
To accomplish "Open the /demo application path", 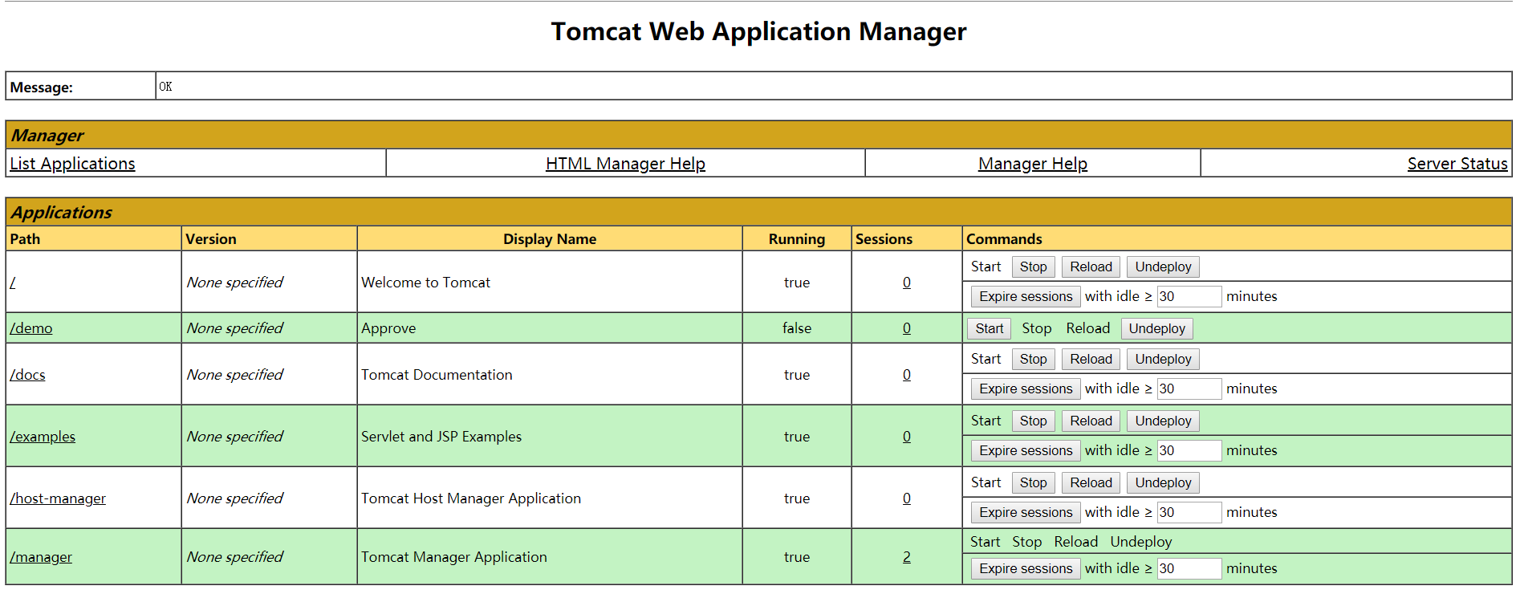I will coord(31,328).
